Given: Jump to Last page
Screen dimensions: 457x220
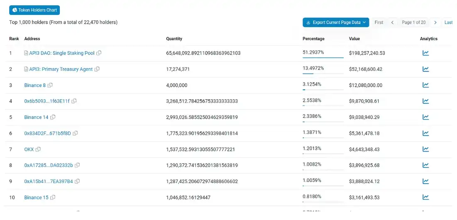Looking at the screenshot, I should click(448, 22).
